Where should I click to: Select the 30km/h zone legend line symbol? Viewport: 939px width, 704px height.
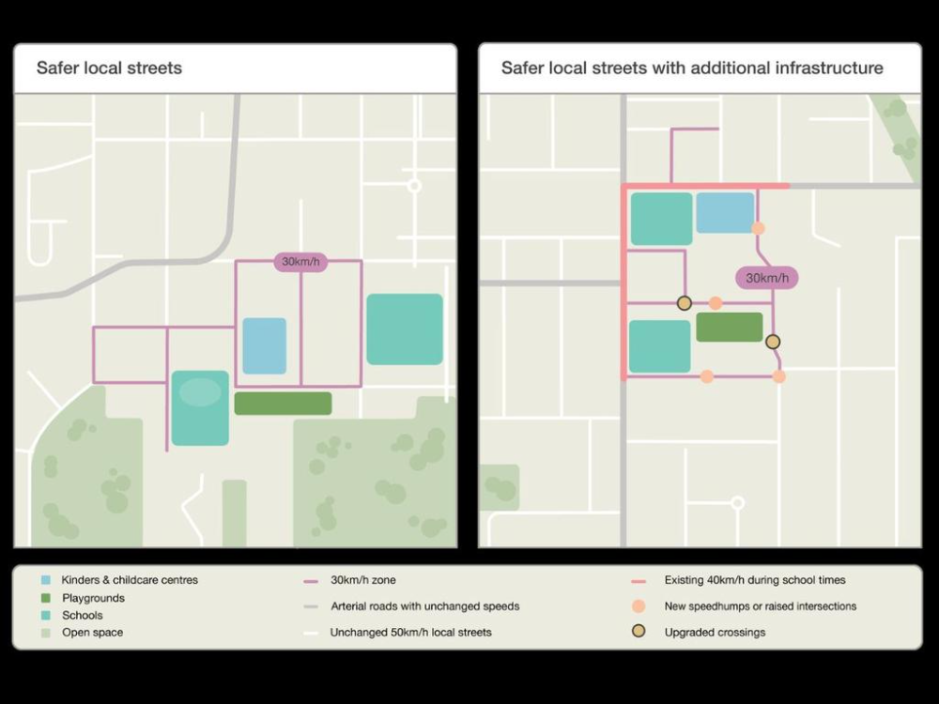coord(311,581)
